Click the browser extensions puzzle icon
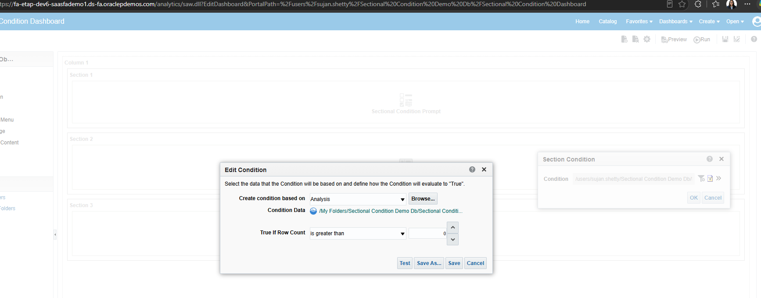 coord(698,4)
